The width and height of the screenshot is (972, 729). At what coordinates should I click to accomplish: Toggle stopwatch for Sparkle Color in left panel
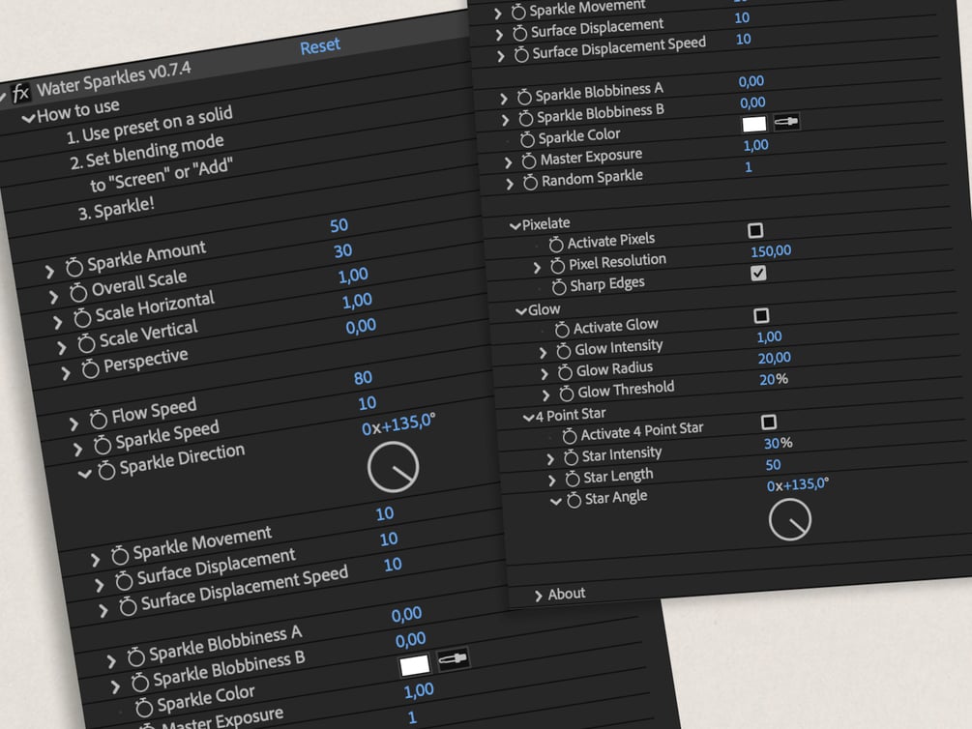pos(144,708)
